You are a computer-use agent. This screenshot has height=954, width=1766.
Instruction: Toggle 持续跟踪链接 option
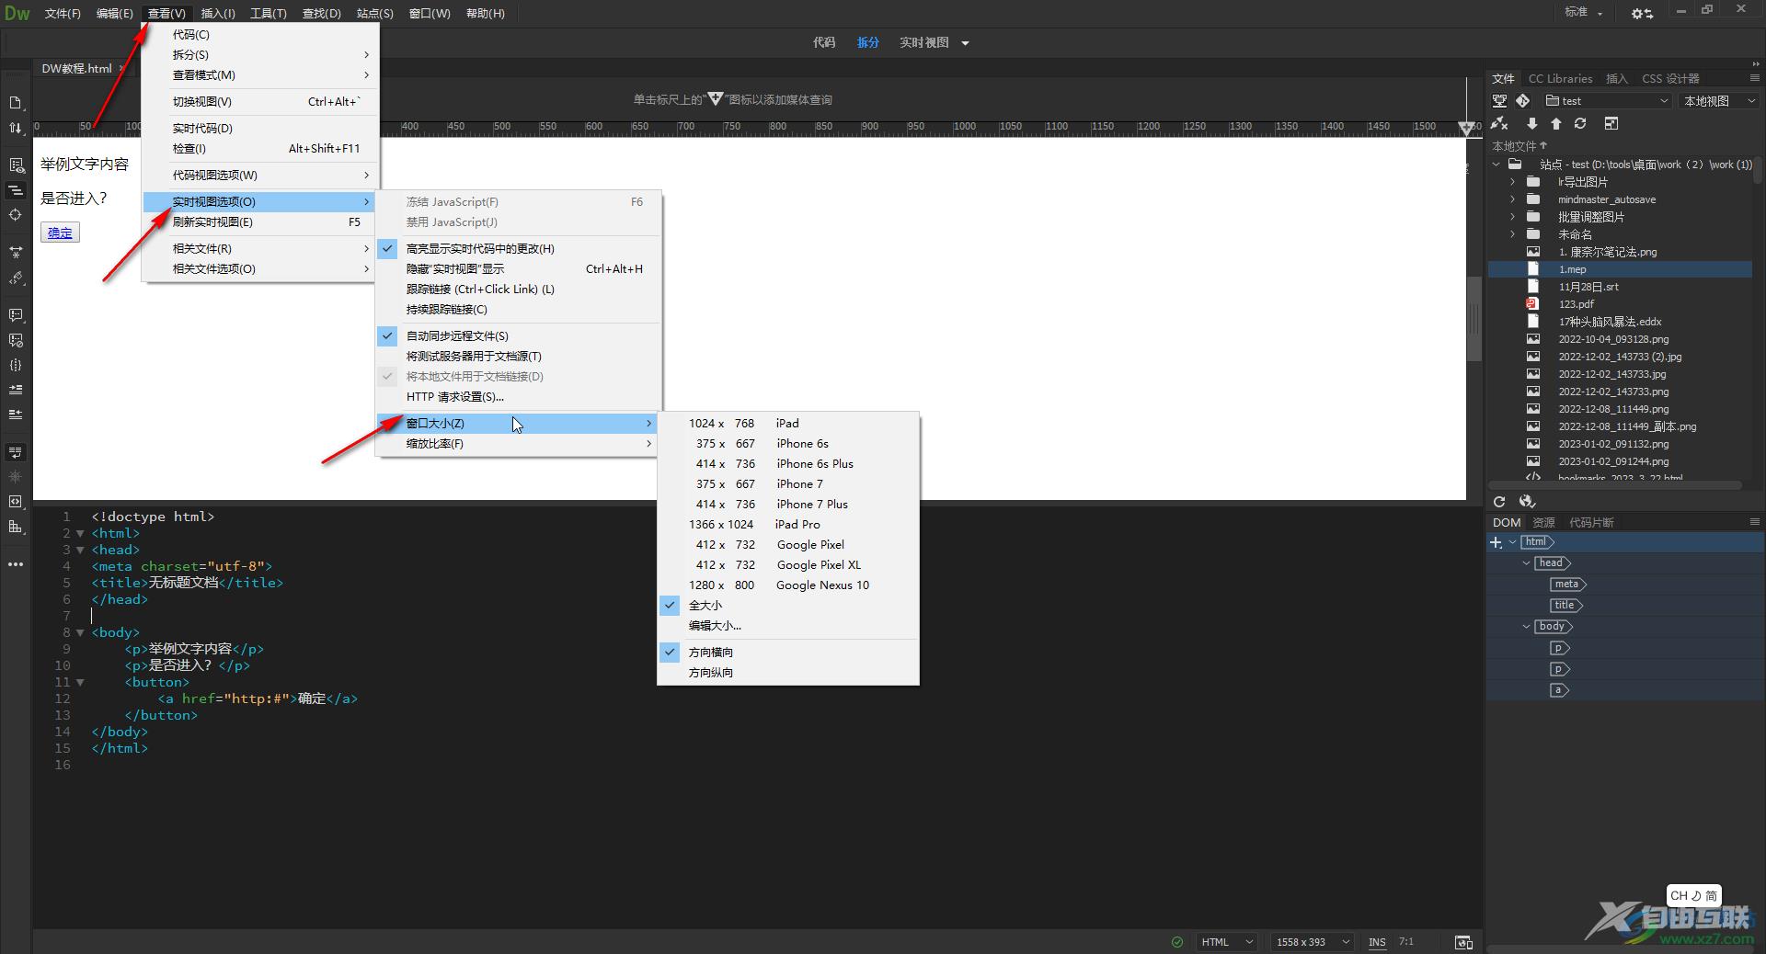518,310
